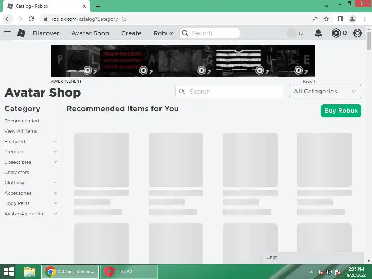Screen dimensions: 372x279
Task: Report the advertisement
Action: tap(309, 81)
